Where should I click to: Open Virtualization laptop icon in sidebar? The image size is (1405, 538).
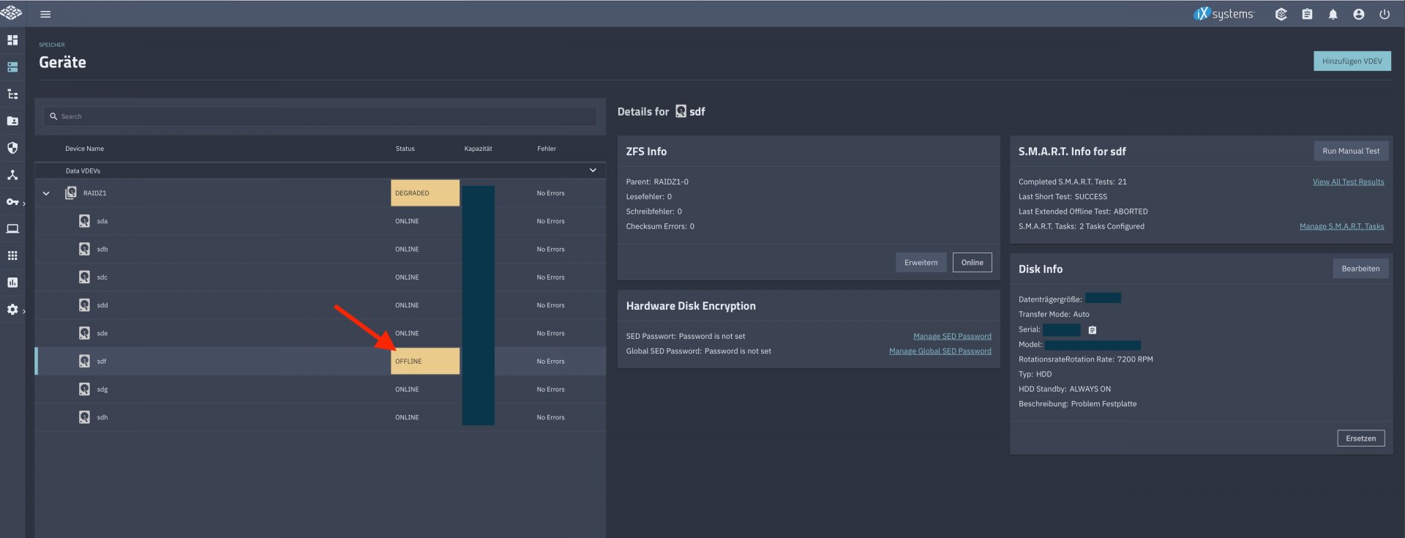coord(12,229)
